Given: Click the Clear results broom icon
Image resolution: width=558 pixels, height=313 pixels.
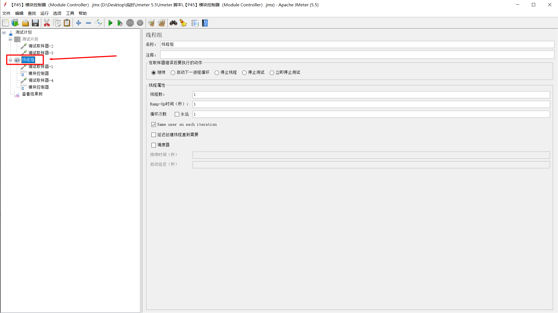Looking at the screenshot, I should tap(151, 23).
